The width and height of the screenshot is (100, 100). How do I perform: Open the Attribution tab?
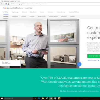(x=50, y=12)
